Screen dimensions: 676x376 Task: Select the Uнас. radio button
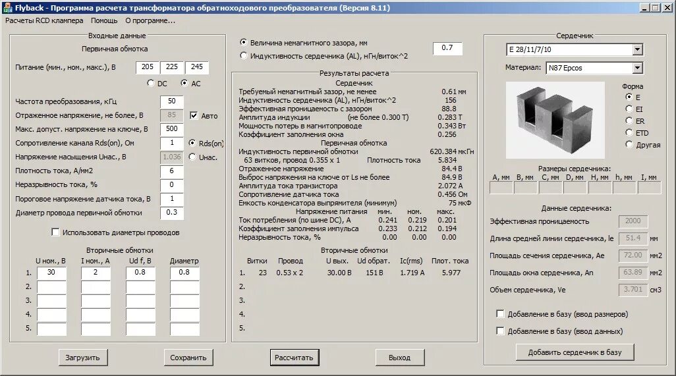click(x=192, y=157)
